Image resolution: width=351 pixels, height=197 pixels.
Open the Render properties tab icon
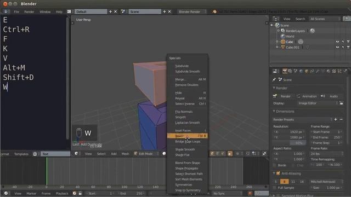click(285, 71)
